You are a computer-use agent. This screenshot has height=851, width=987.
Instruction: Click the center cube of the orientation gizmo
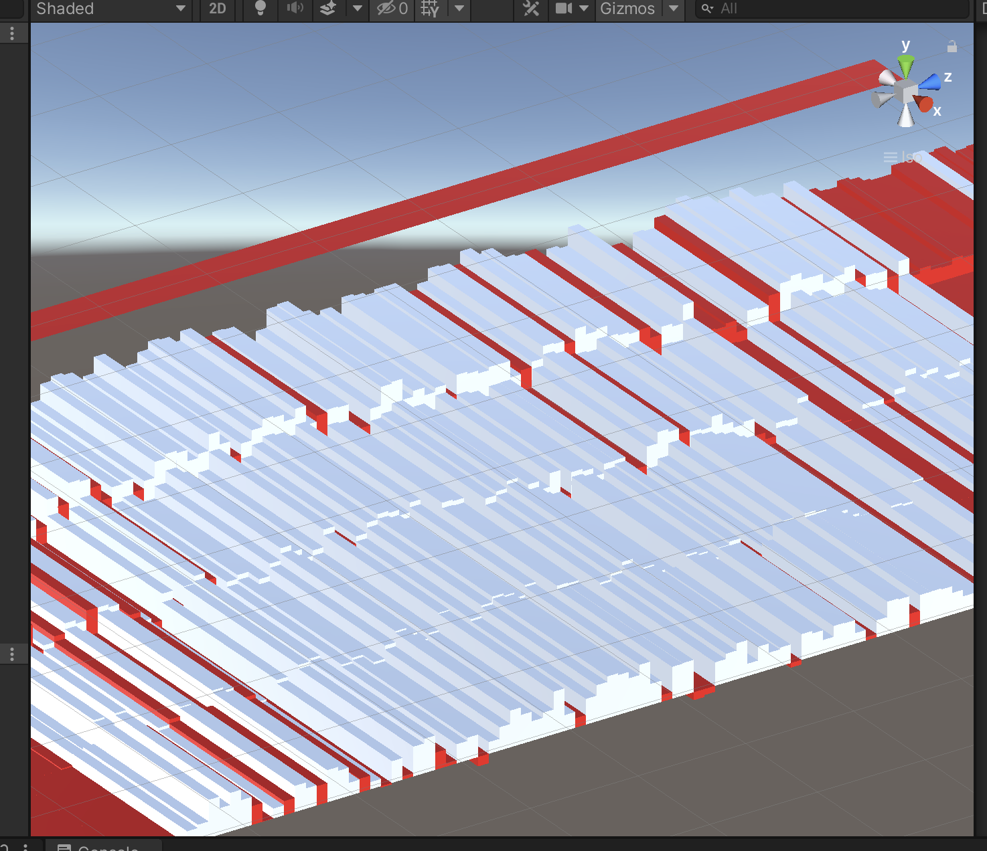click(x=905, y=92)
